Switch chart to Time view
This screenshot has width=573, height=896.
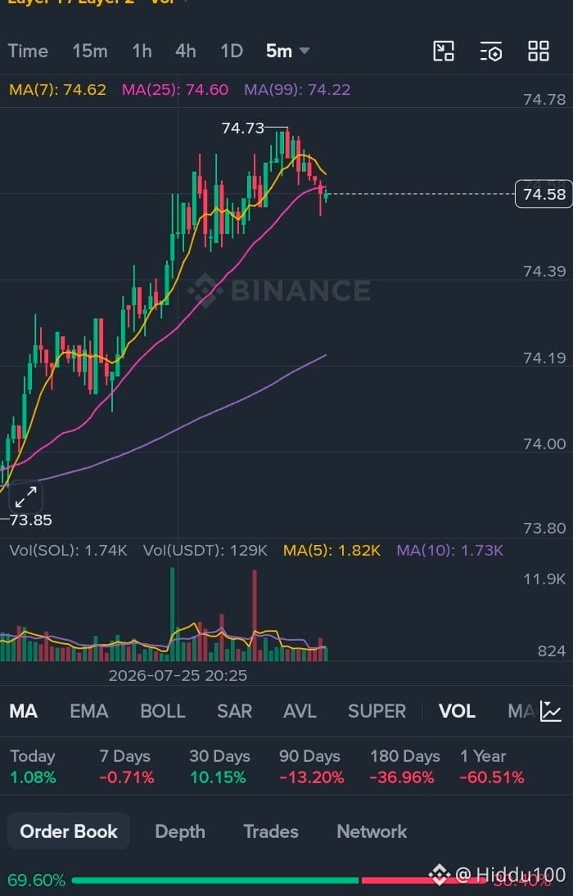[28, 51]
